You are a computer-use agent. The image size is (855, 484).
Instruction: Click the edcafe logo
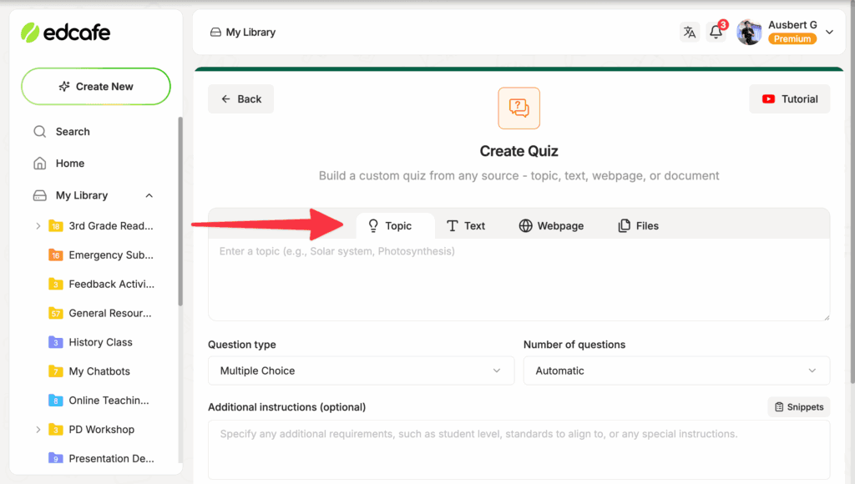[x=65, y=33]
